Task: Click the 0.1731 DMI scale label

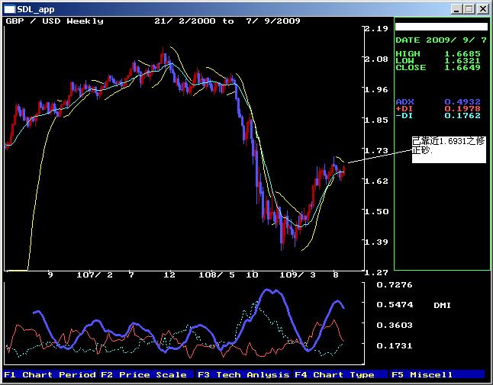Action: click(395, 346)
